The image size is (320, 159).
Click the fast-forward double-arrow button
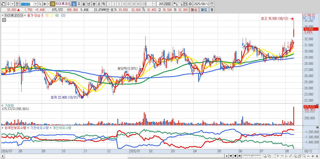tap(239, 156)
